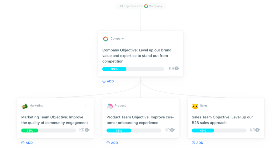Click ADD below the Company objective
Viewport: 276px width, 148px height.
pyautogui.click(x=108, y=81)
